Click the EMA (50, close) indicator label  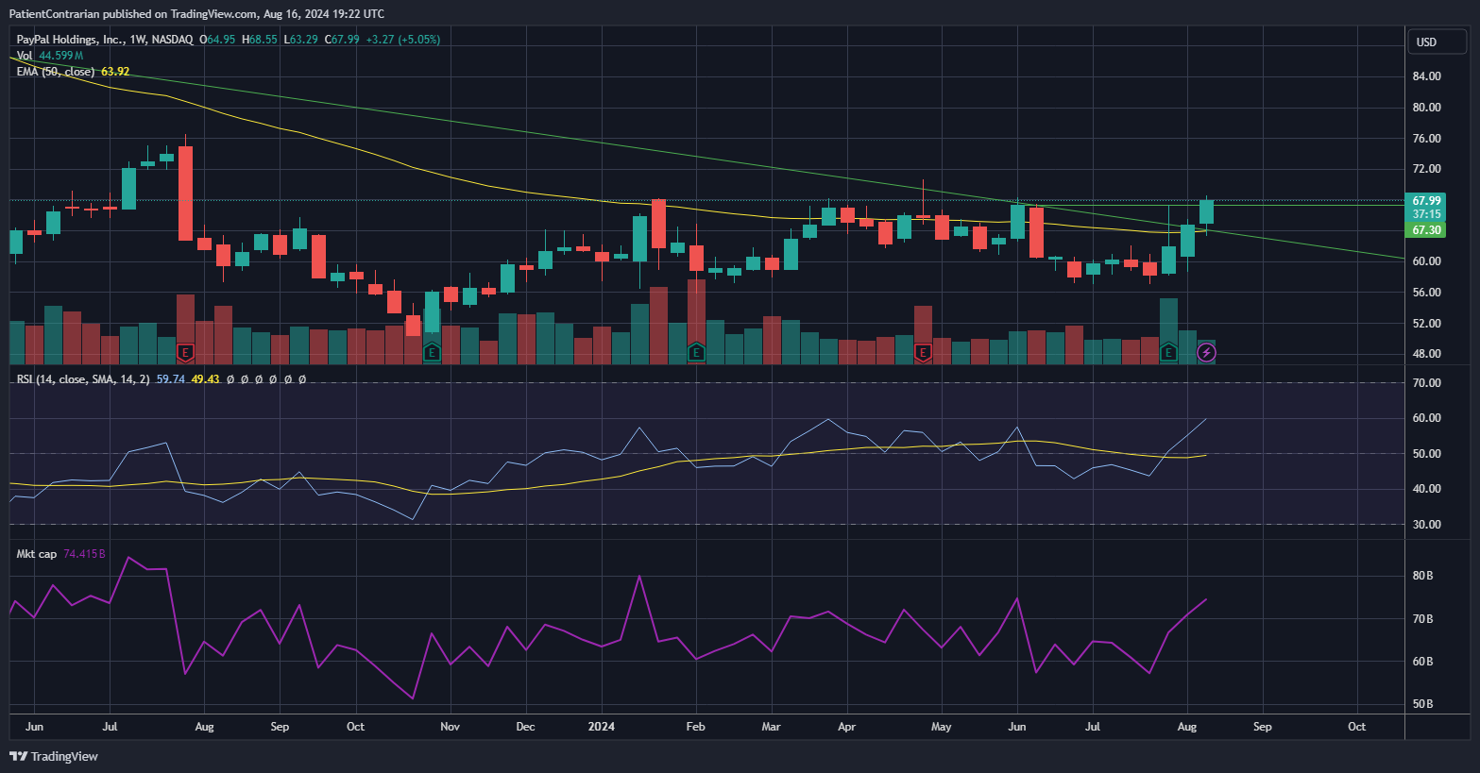pos(56,72)
